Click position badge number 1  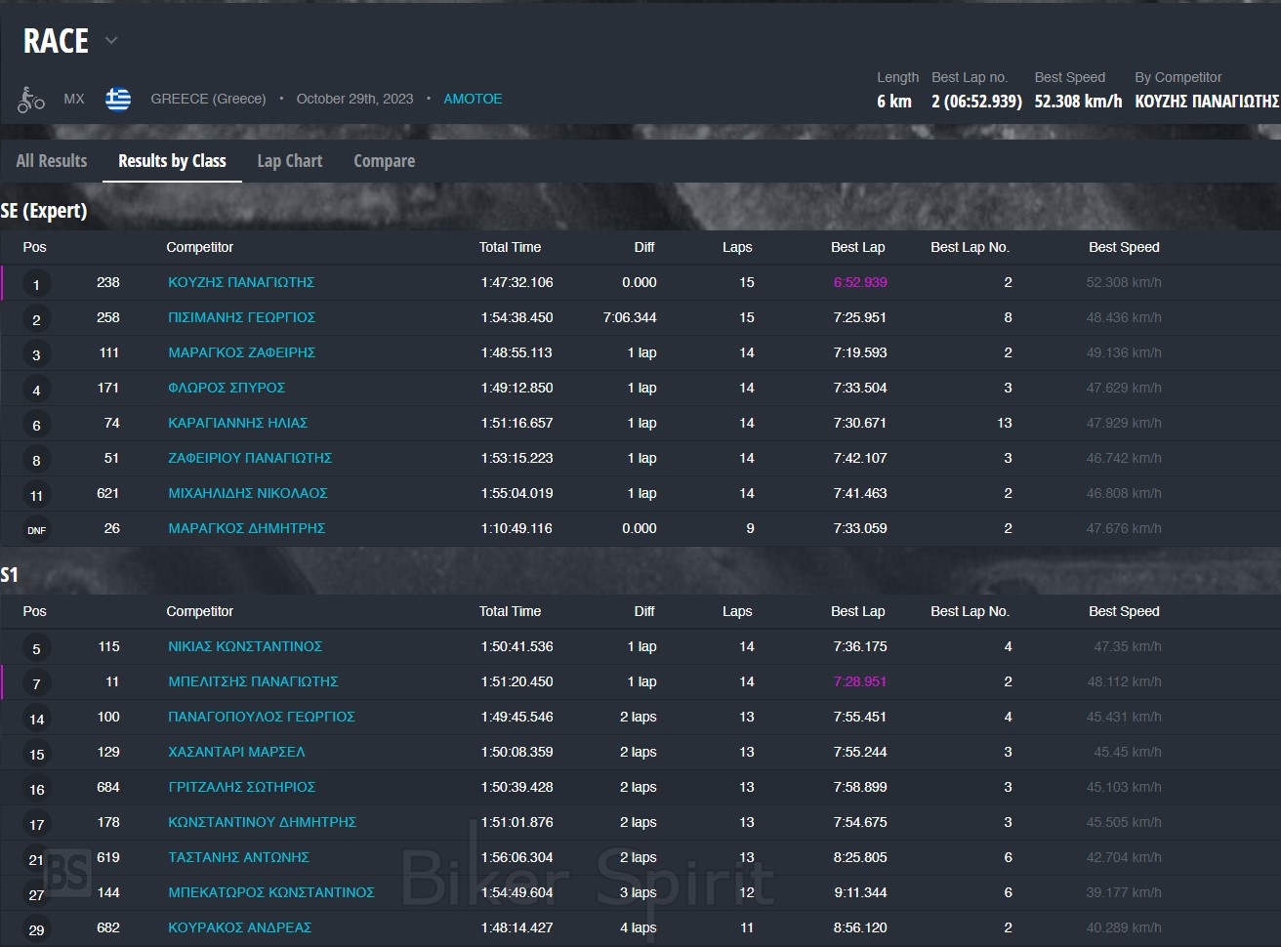click(36, 284)
